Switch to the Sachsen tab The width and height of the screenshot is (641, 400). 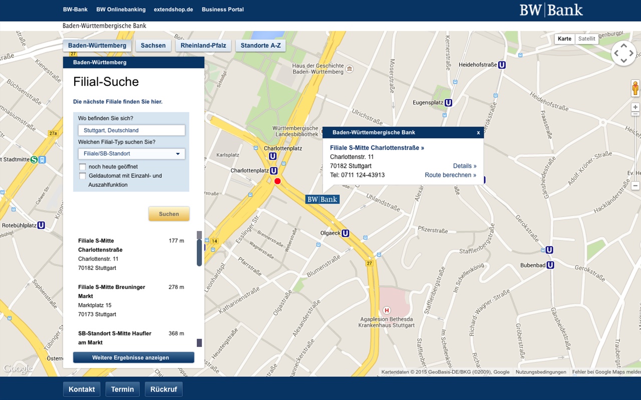(x=153, y=45)
